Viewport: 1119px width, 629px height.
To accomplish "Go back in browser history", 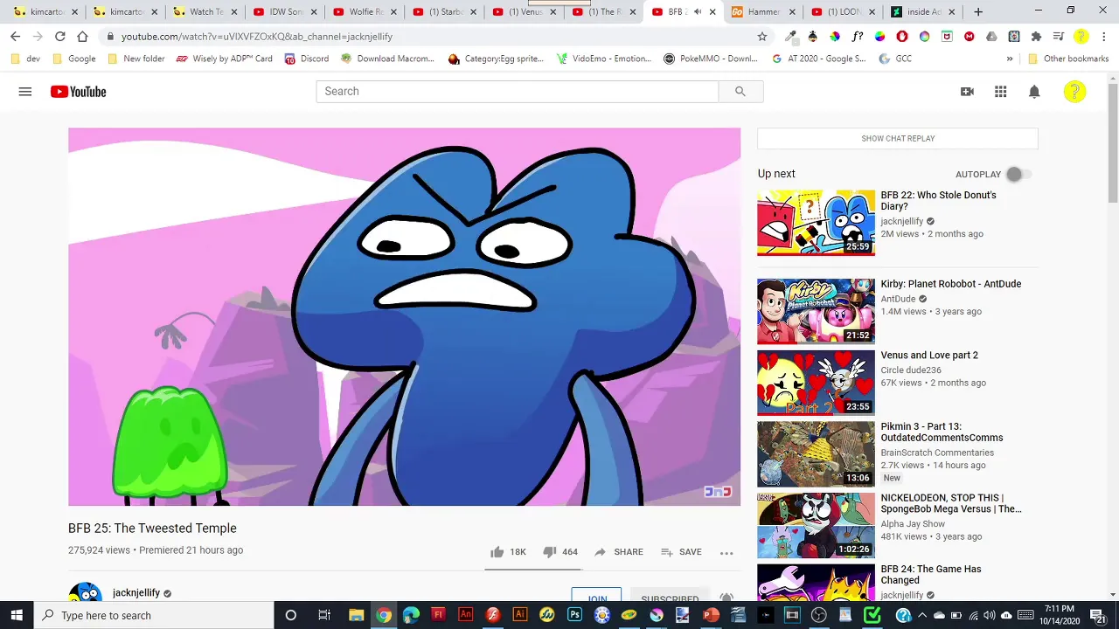I will (15, 37).
